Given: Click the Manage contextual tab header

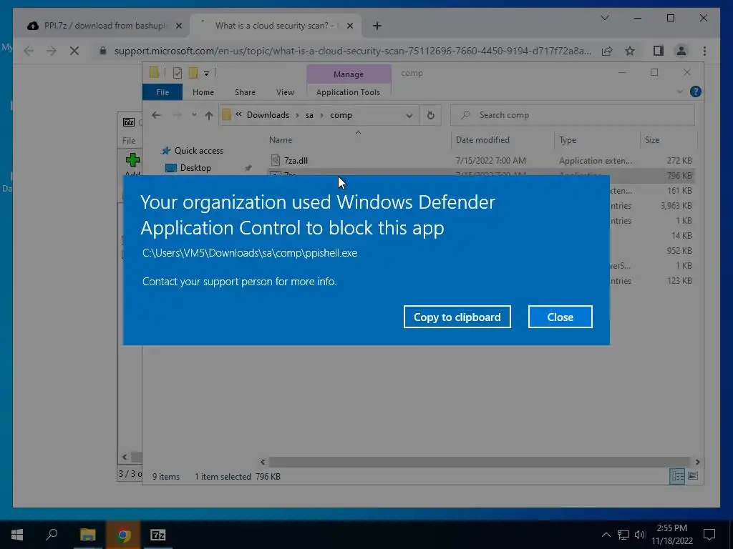Looking at the screenshot, I should tap(349, 74).
